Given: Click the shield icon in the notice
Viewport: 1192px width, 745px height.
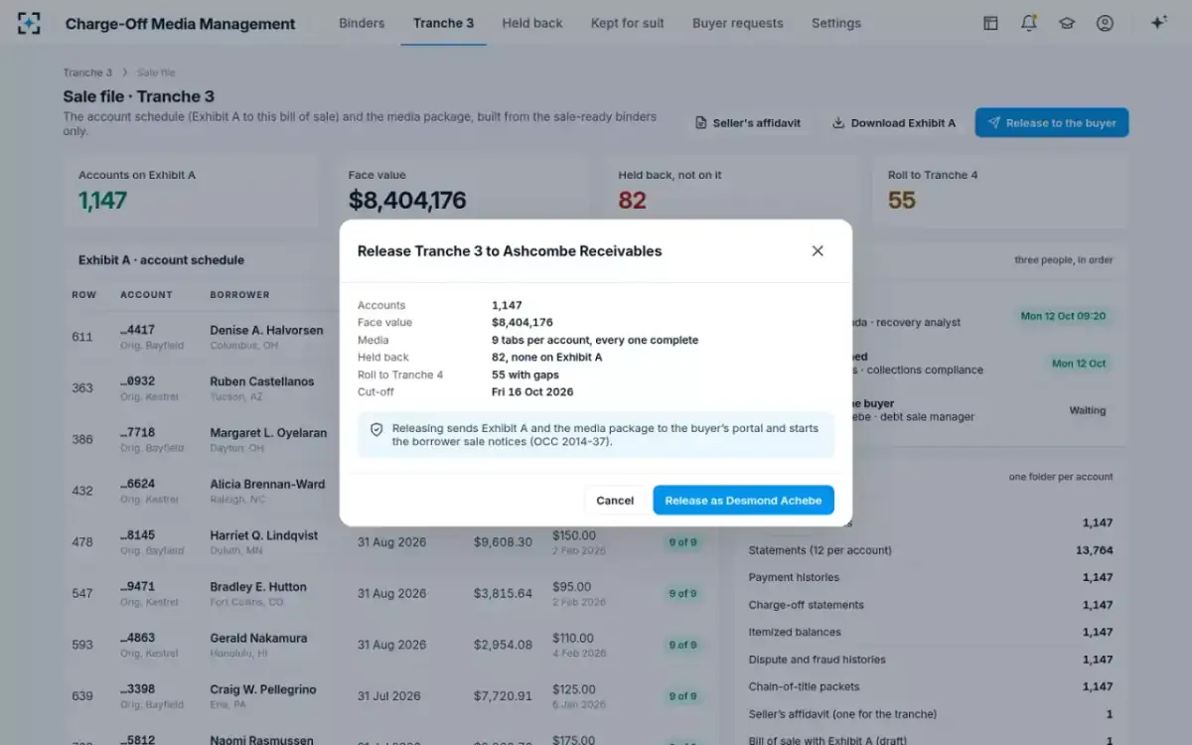Looking at the screenshot, I should (x=376, y=429).
